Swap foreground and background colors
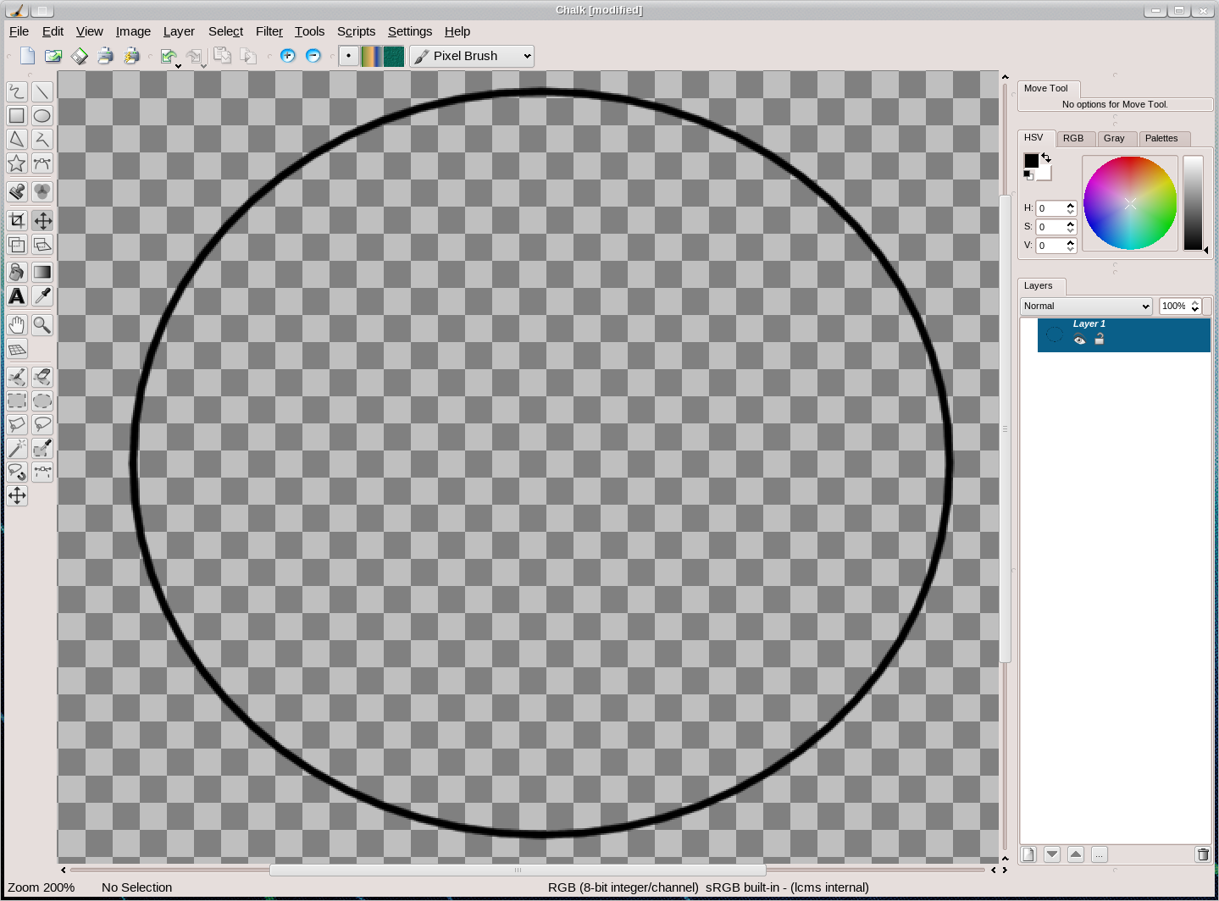Viewport: 1219px width, 901px height. 1047,158
